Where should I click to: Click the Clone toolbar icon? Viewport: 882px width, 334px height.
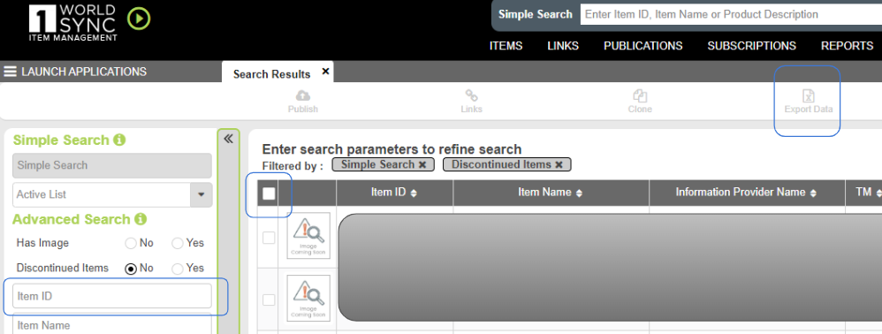coord(640,95)
